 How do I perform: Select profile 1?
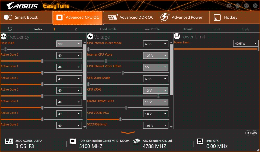coord(54,29)
